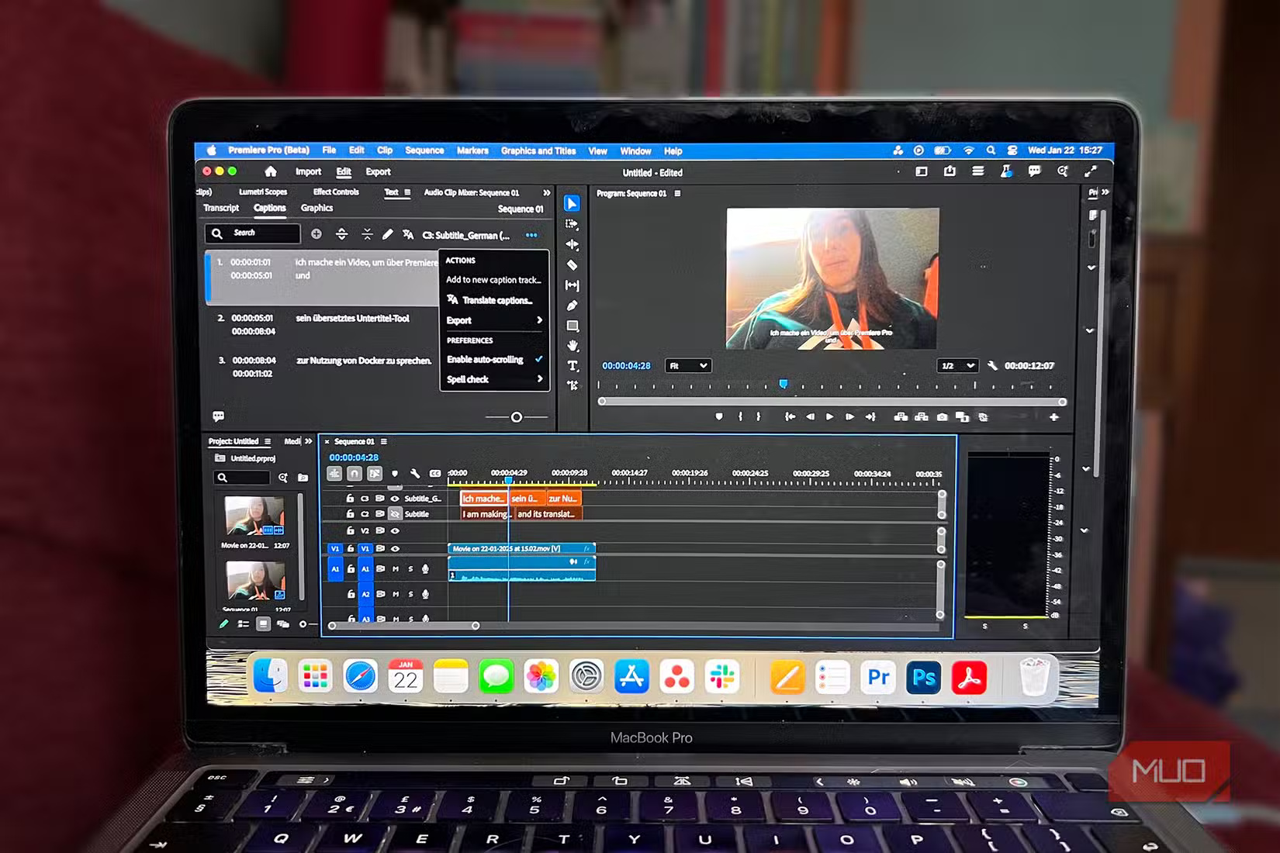Toggle visibility of Subtitle_German caption track
This screenshot has height=853, width=1280.
point(395,499)
